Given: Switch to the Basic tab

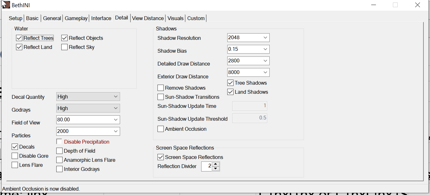Looking at the screenshot, I should (32, 18).
